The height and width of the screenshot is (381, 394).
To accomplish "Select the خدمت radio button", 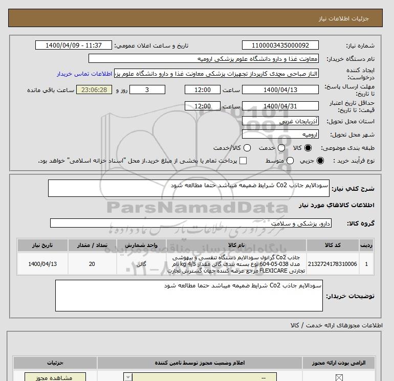I will click(x=281, y=148).
